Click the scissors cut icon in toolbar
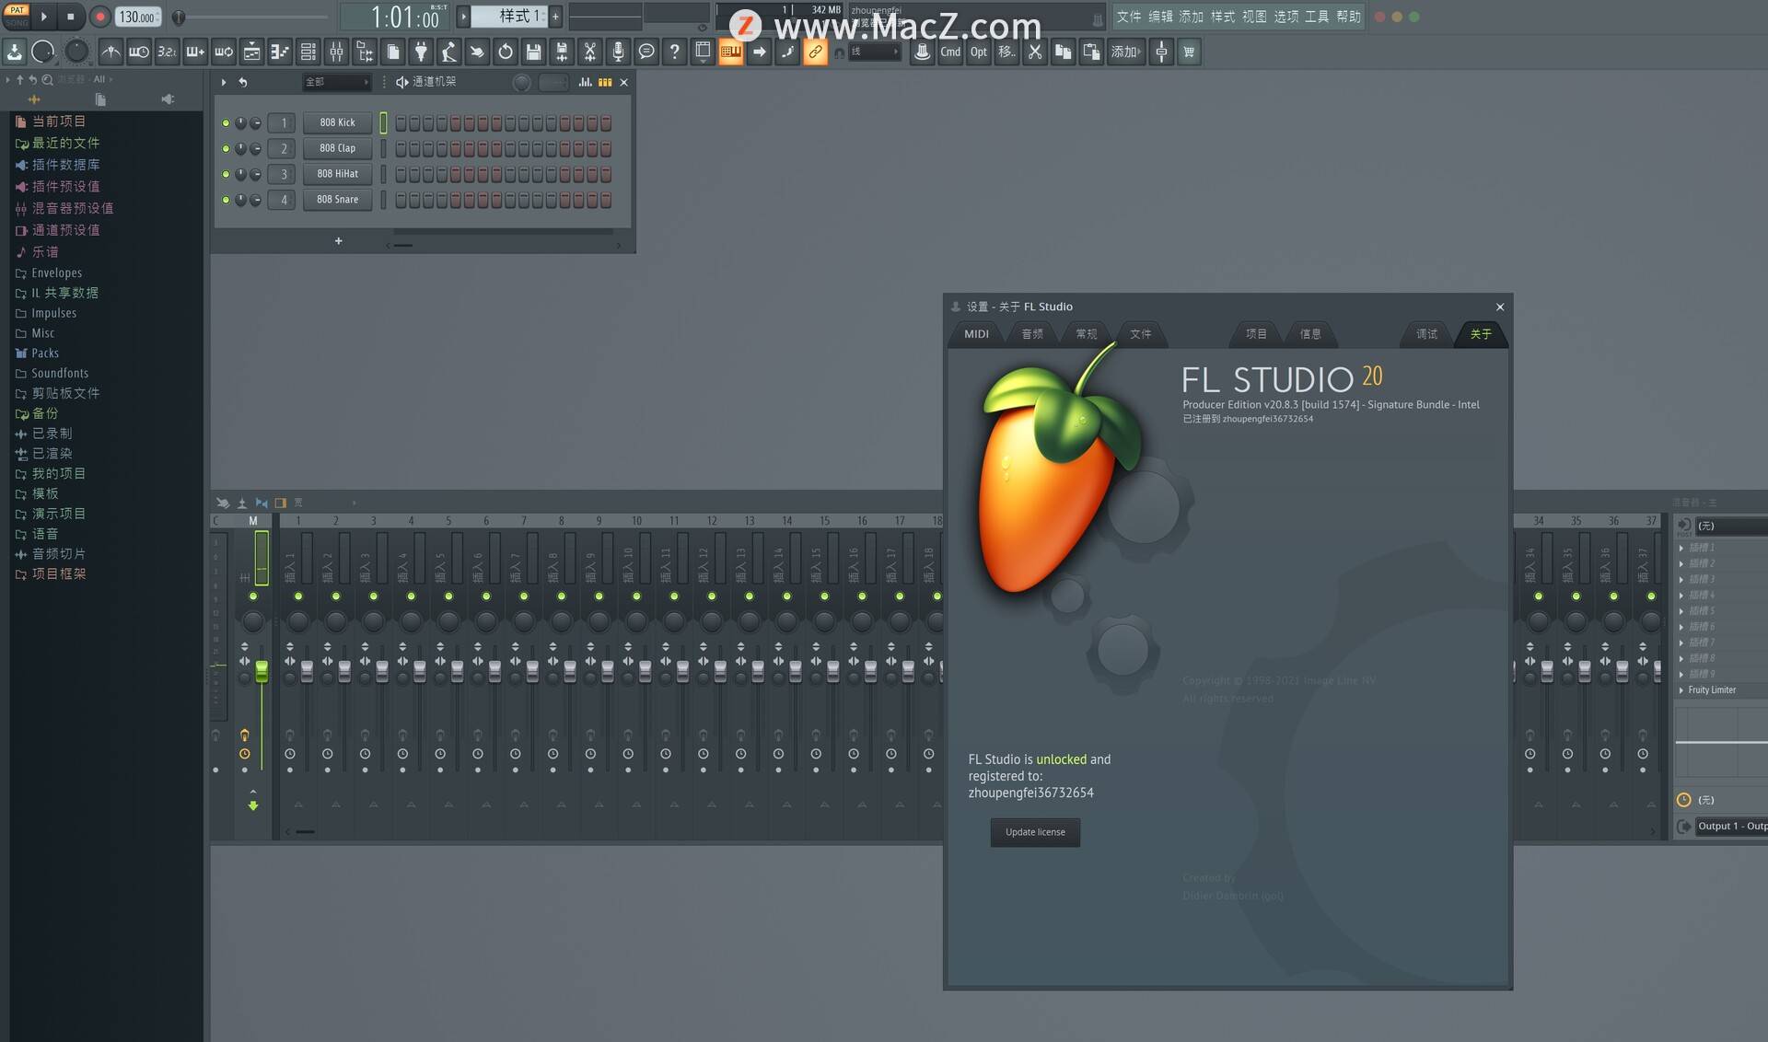The height and width of the screenshot is (1042, 1768). (x=1035, y=52)
